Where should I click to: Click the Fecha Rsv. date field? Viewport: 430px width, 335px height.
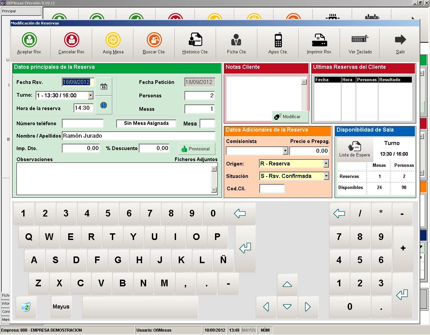[78, 82]
